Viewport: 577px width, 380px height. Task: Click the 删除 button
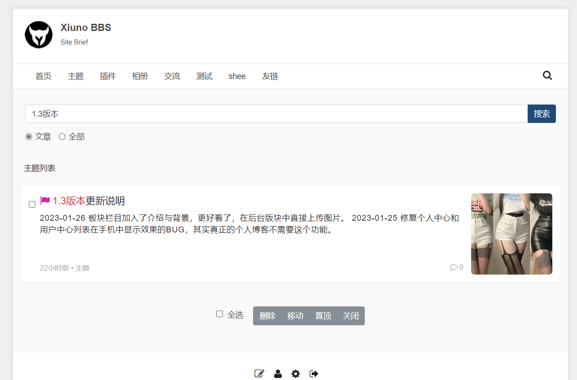coord(267,316)
